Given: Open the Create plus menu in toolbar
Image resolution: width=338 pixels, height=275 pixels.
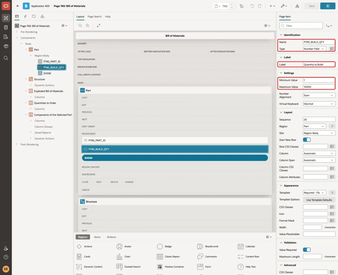Looking at the screenshot, I should click(272, 6).
